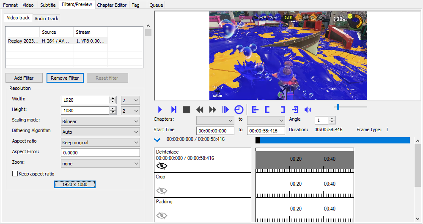Image resolution: width=423 pixels, height=224 pixels.
Task: Click the Add Filter button
Action: [x=24, y=78]
